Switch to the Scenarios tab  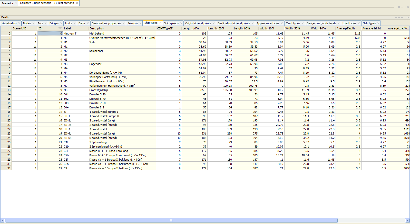[x=7, y=3]
